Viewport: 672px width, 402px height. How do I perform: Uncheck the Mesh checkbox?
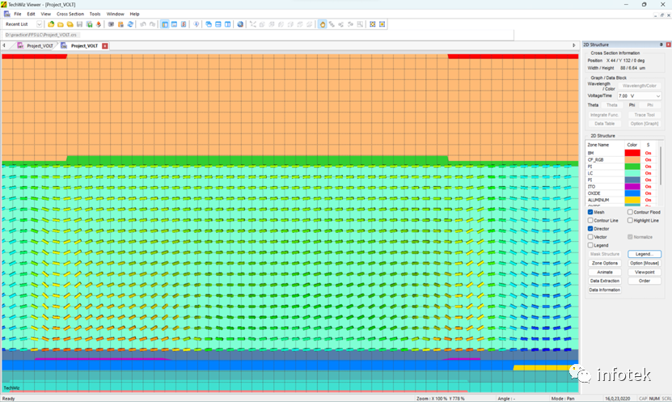click(590, 212)
